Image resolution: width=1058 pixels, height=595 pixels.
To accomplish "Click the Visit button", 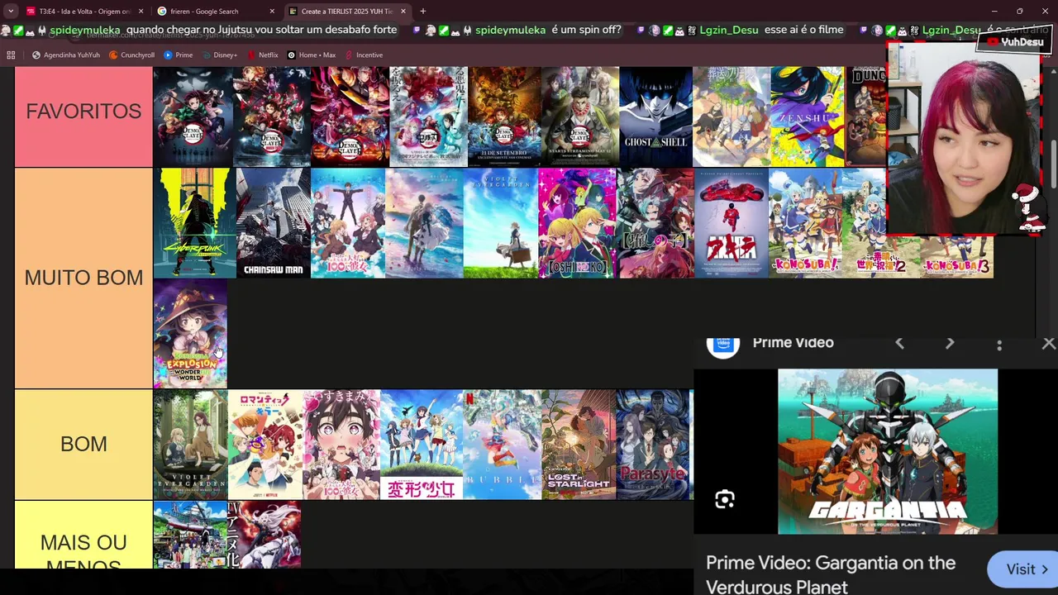I will pyautogui.click(x=1023, y=569).
